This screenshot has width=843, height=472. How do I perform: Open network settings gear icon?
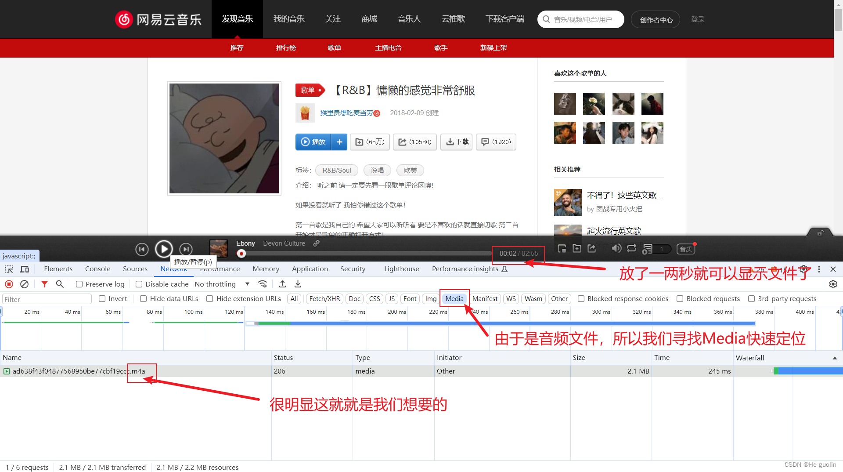point(833,284)
